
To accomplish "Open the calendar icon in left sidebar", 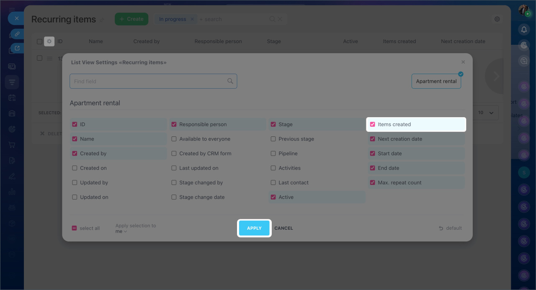I will (12, 98).
